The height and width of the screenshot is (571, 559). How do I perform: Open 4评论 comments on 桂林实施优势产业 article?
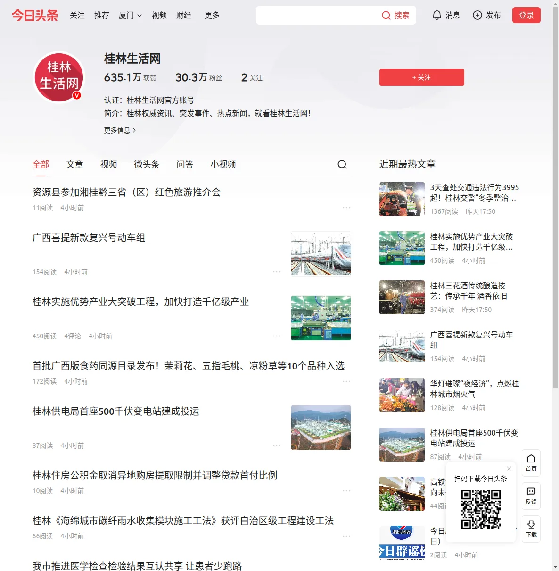(73, 336)
